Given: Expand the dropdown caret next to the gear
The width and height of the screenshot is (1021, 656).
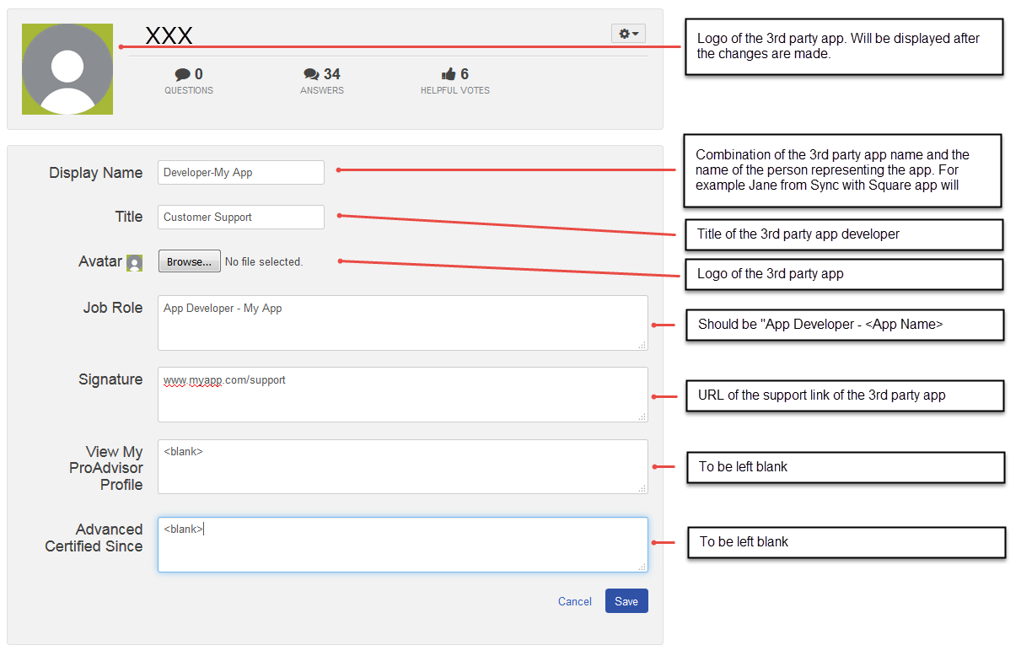Looking at the screenshot, I should coord(634,33).
